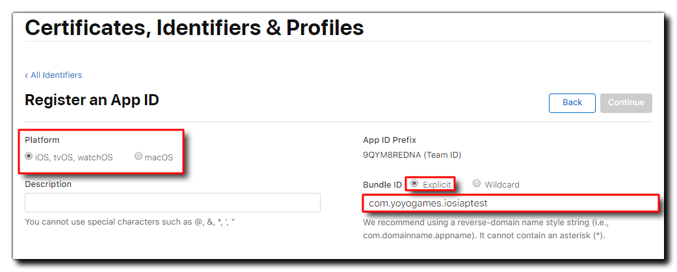
Task: Click the Bundle ID label text
Action: tap(382, 185)
